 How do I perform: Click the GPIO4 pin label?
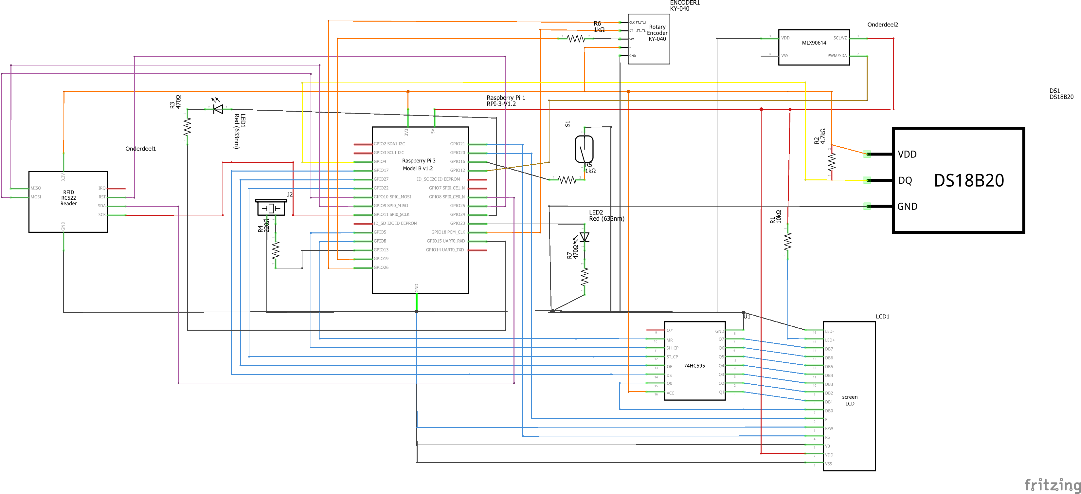tap(380, 162)
